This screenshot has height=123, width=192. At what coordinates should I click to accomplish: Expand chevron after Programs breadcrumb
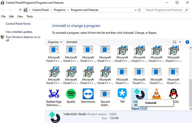(68, 10)
